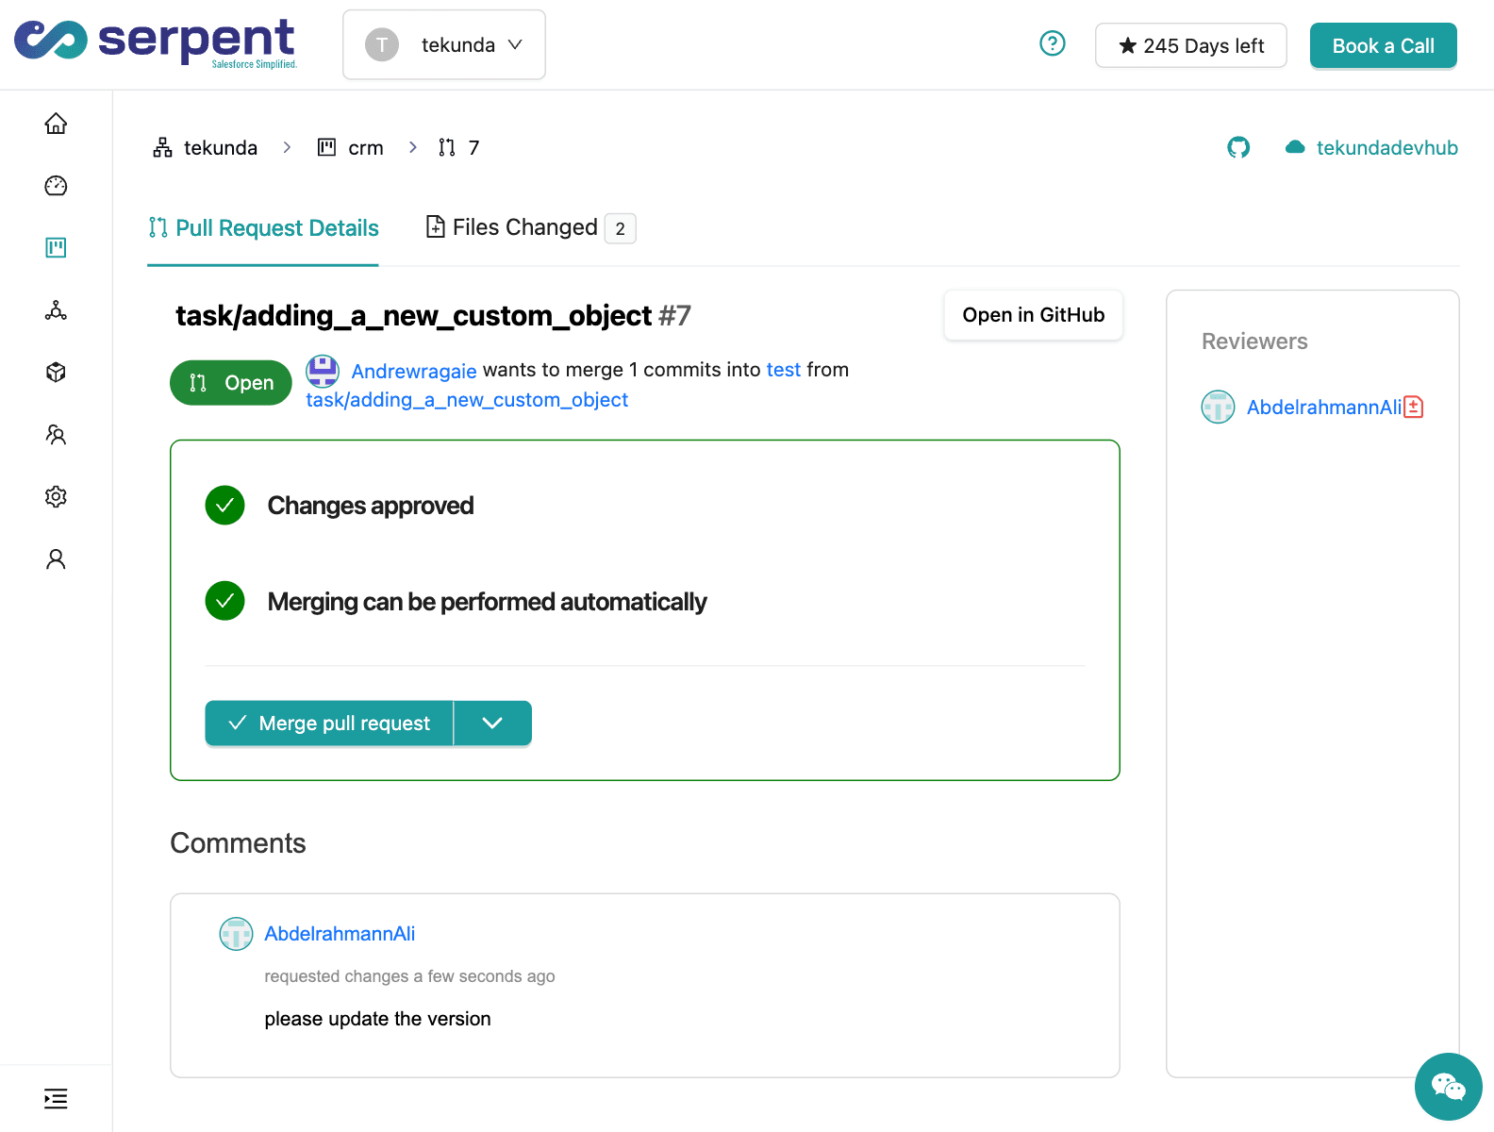This screenshot has width=1494, height=1132.
Task: Select the board icon in sidebar
Action: (x=56, y=248)
